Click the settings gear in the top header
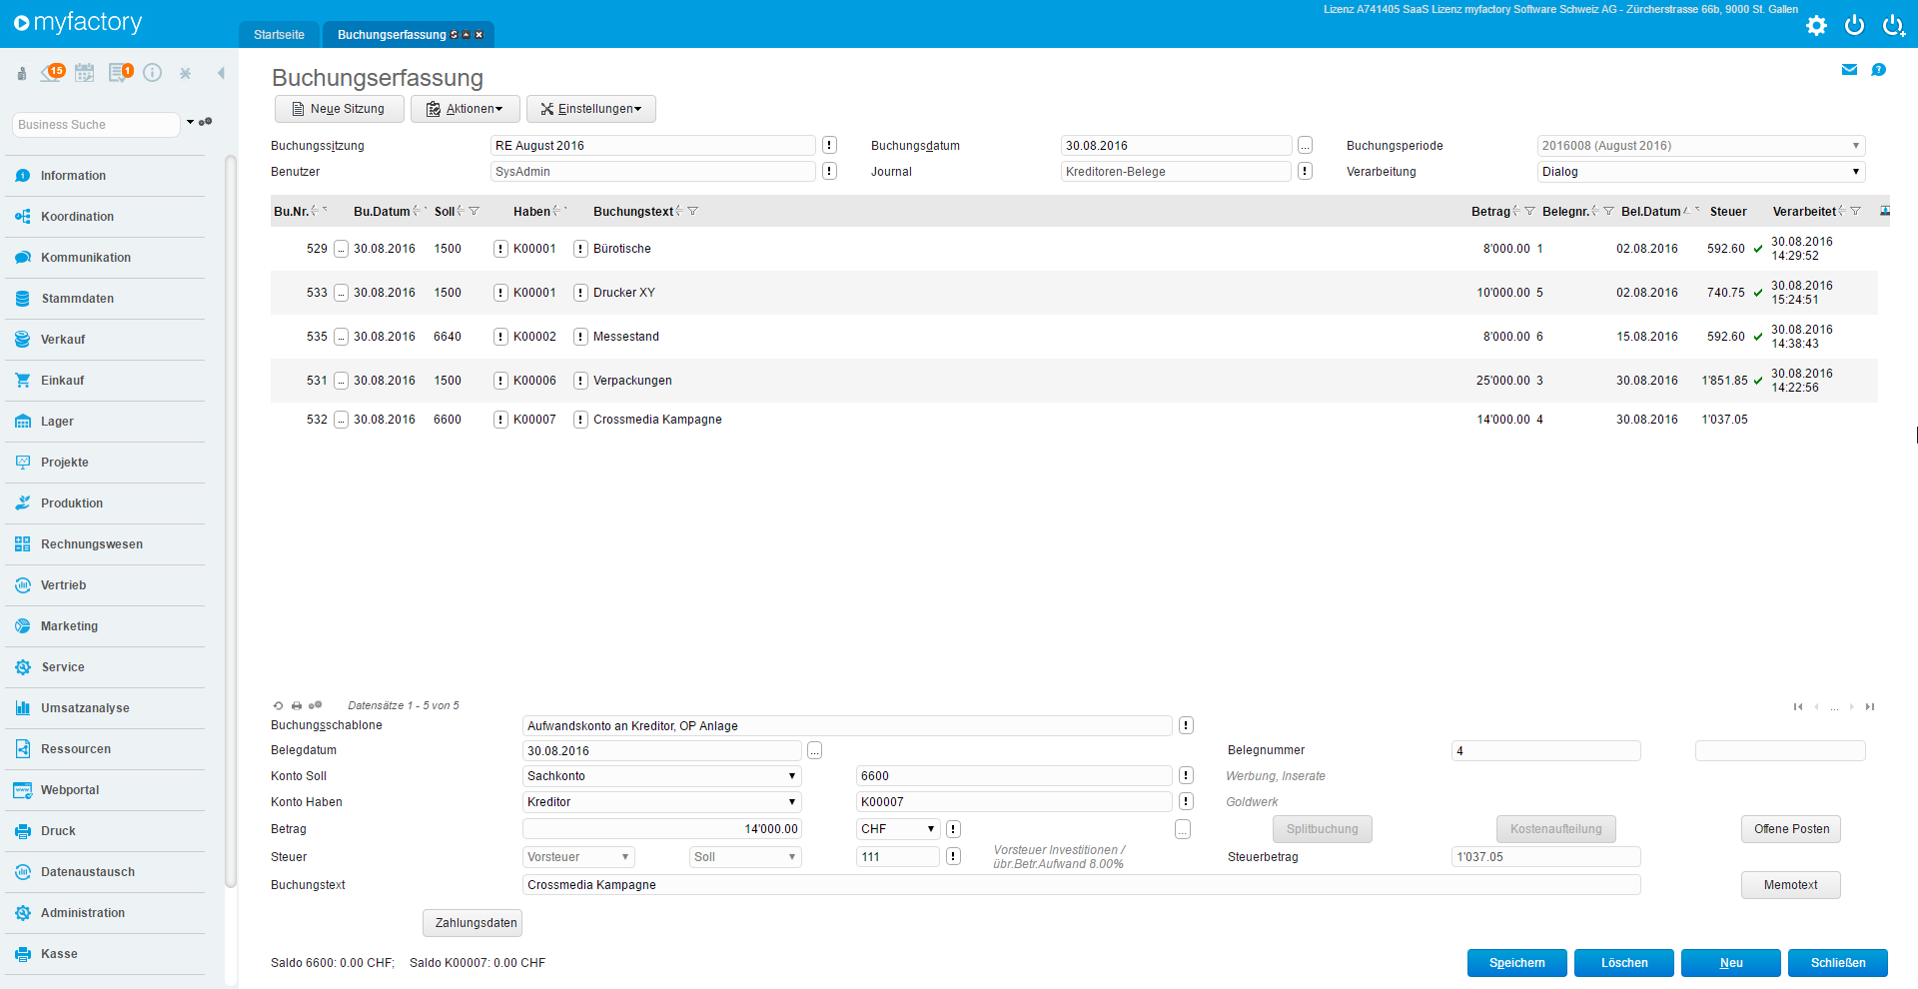Screen dimensions: 1918x989 1816,25
